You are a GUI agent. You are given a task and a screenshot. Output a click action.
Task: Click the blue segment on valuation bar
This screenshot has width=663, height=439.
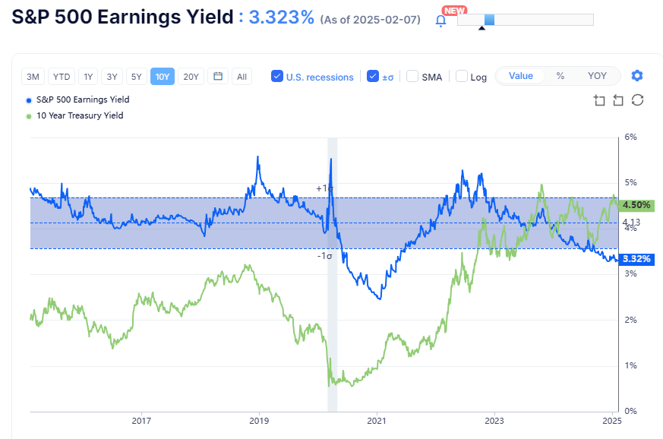point(490,19)
